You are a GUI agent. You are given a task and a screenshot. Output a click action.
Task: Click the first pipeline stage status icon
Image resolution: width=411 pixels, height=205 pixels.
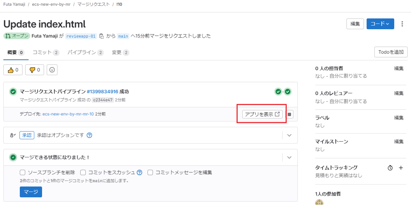click(278, 92)
